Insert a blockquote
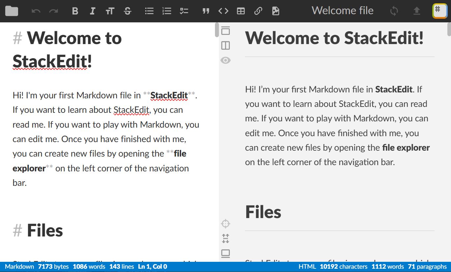 206,11
